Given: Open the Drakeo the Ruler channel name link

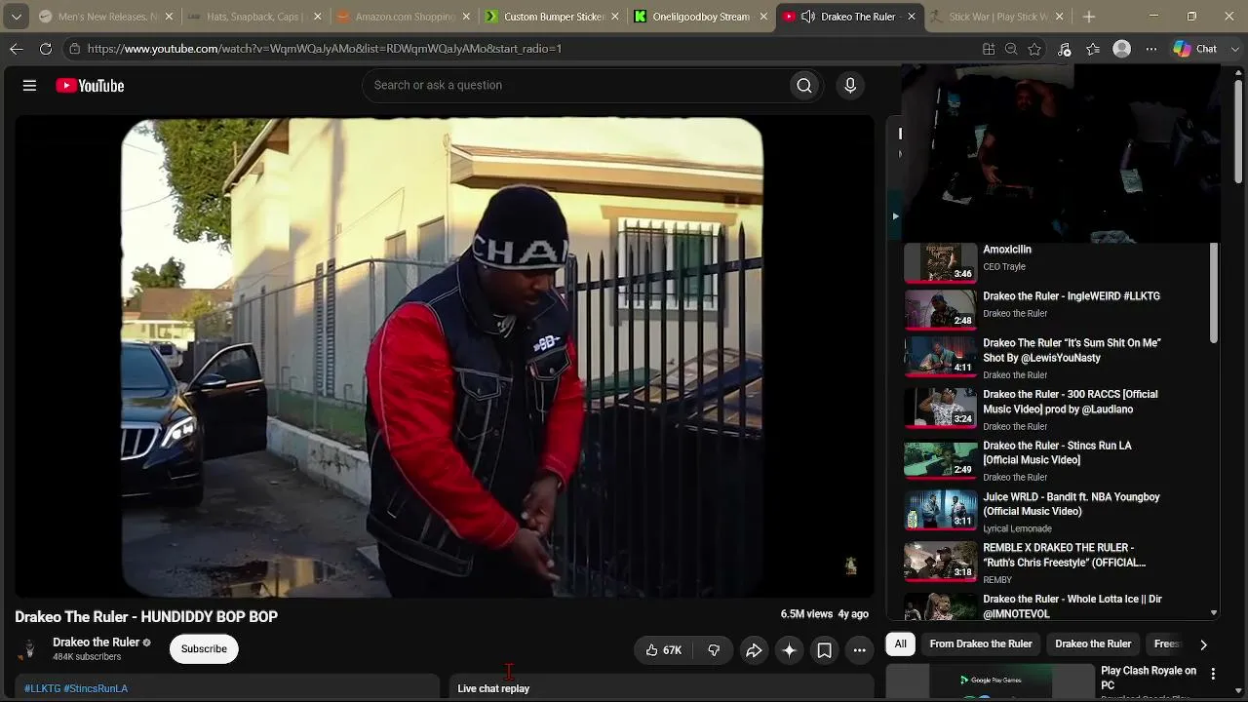Looking at the screenshot, I should point(97,643).
